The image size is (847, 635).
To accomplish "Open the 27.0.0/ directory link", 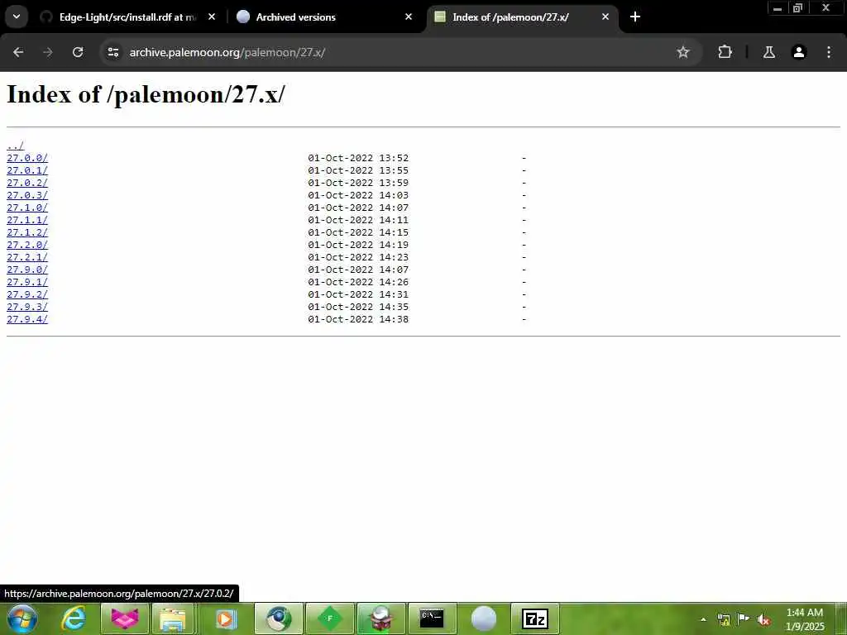I will [x=27, y=158].
